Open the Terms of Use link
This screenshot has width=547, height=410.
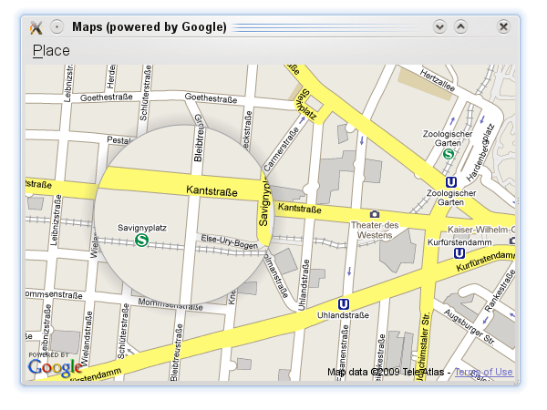(484, 372)
